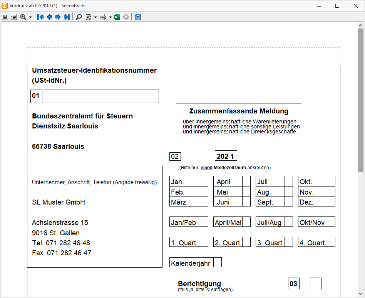Click the edit document pencil icon
Image resolution: width=365 pixels, height=298 pixels.
point(88,17)
